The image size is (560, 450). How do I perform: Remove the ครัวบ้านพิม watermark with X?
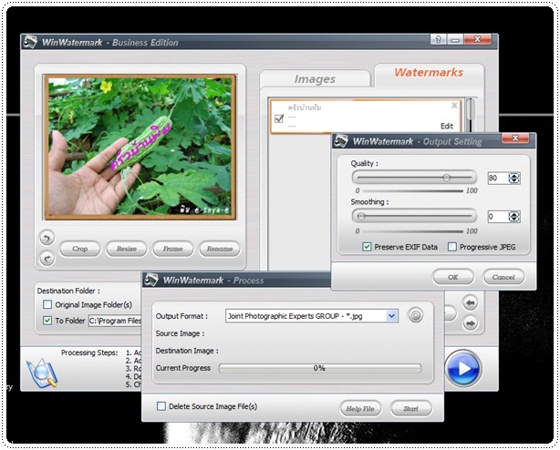coord(454,105)
